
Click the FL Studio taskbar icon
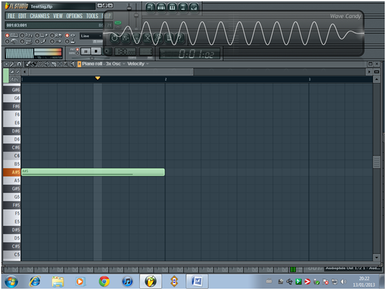[150, 280]
